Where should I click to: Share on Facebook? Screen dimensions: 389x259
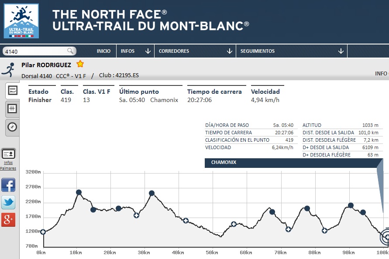(x=8, y=185)
